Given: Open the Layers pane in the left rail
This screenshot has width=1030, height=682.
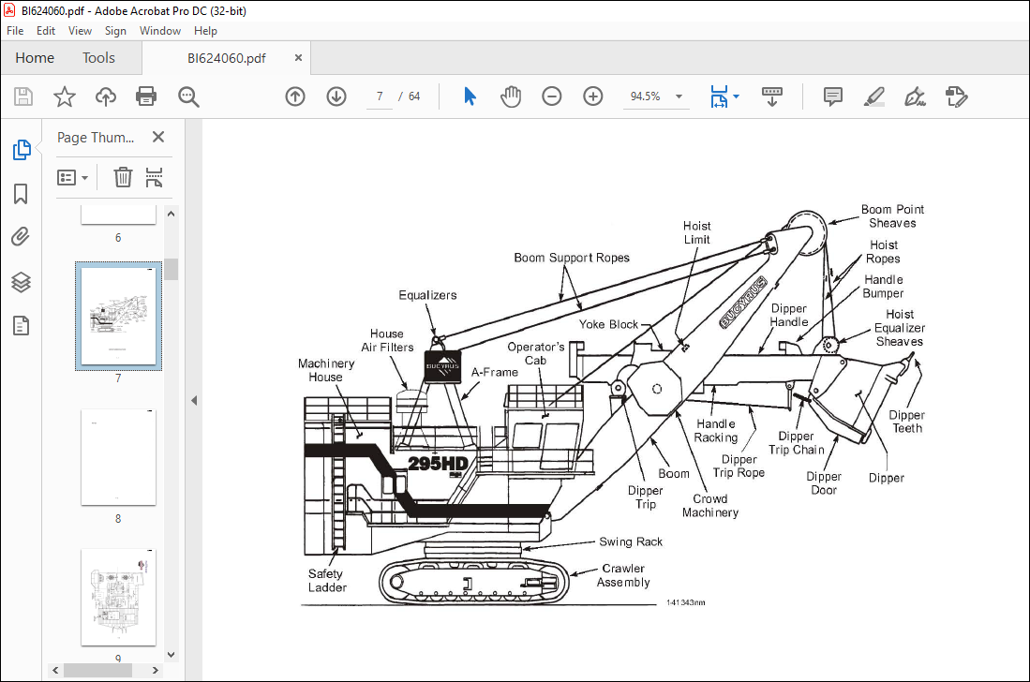Looking at the screenshot, I should click(21, 282).
